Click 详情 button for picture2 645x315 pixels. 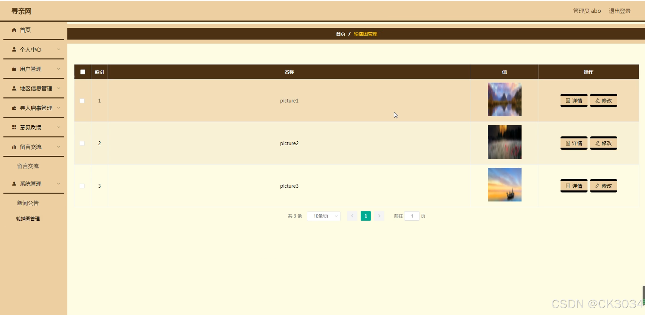pos(574,143)
